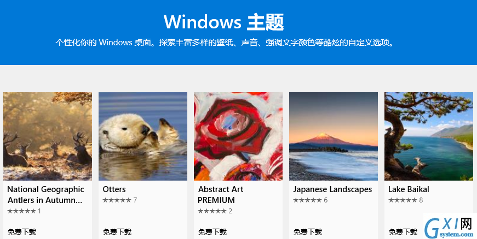Open the Otters theme thumbnail
The width and height of the screenshot is (477, 239).
[143, 136]
